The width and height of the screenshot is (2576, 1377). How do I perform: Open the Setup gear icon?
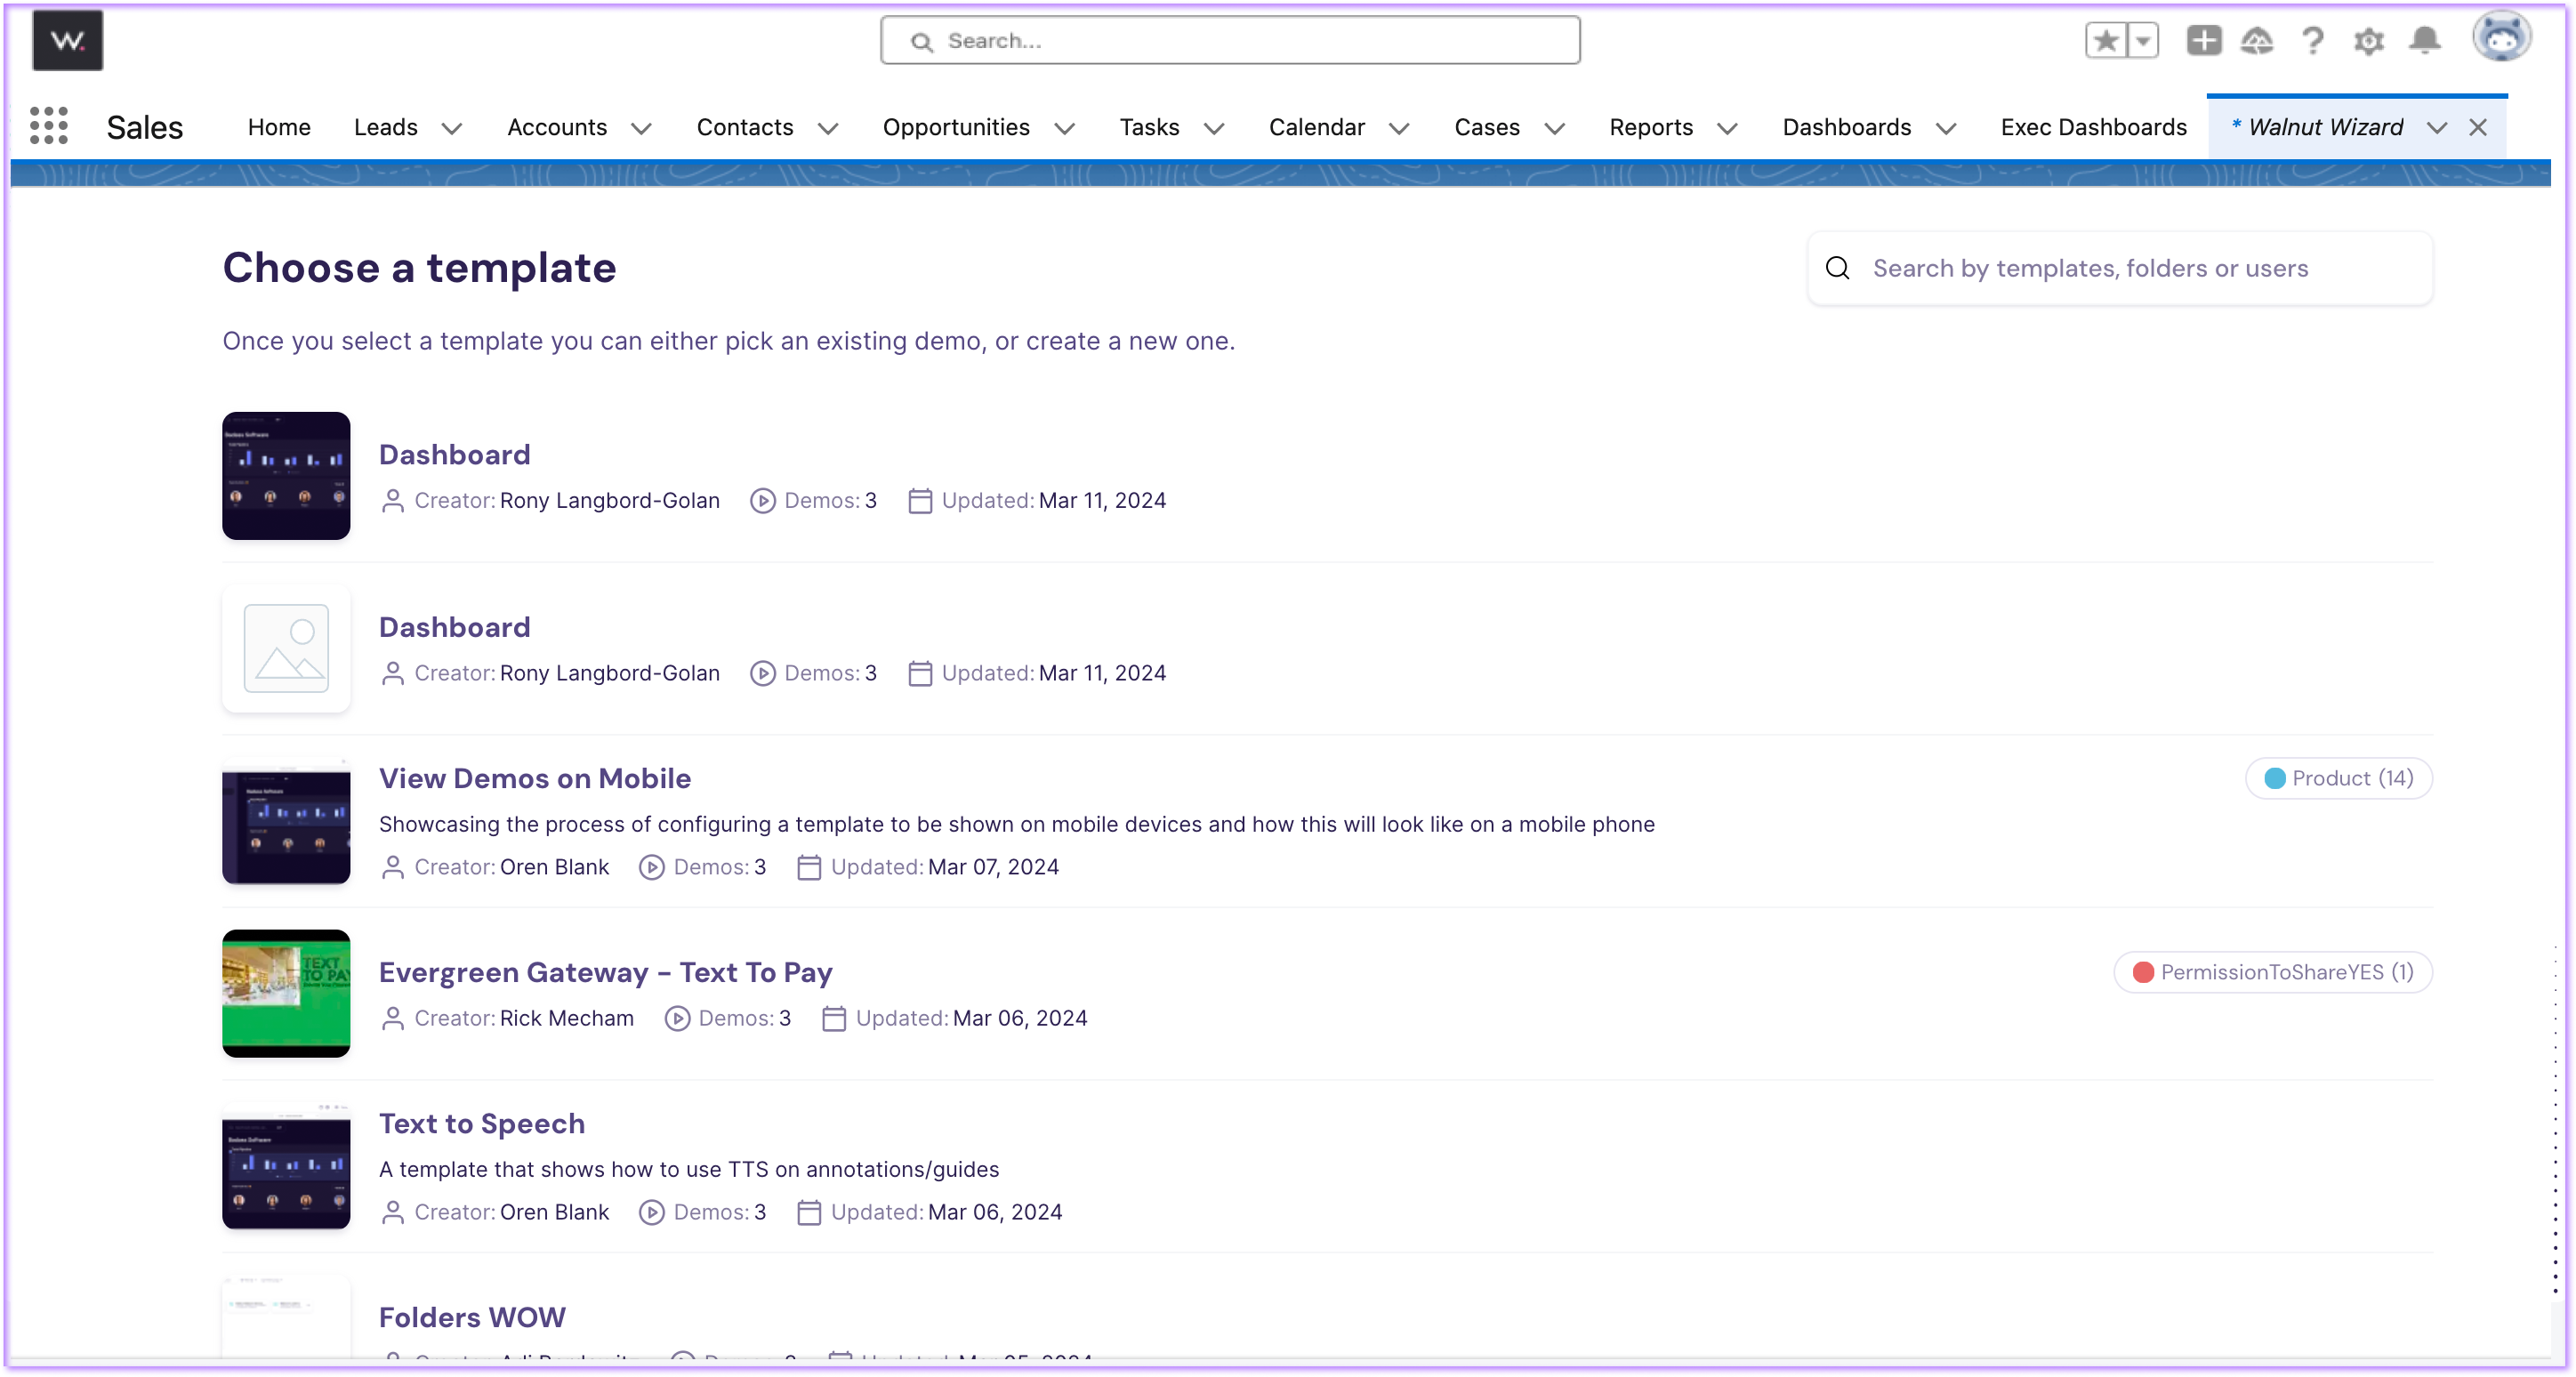pyautogui.click(x=2368, y=41)
